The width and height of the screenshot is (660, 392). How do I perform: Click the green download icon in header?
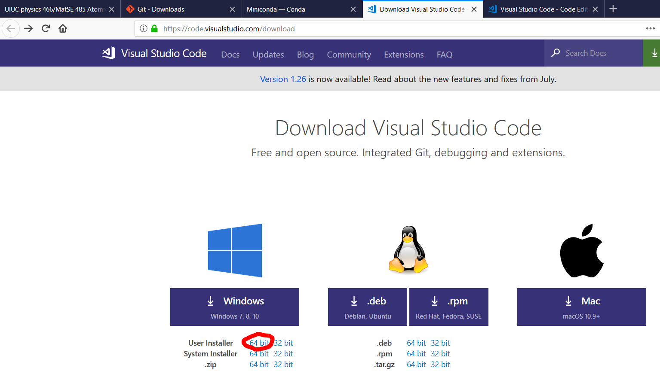(654, 53)
